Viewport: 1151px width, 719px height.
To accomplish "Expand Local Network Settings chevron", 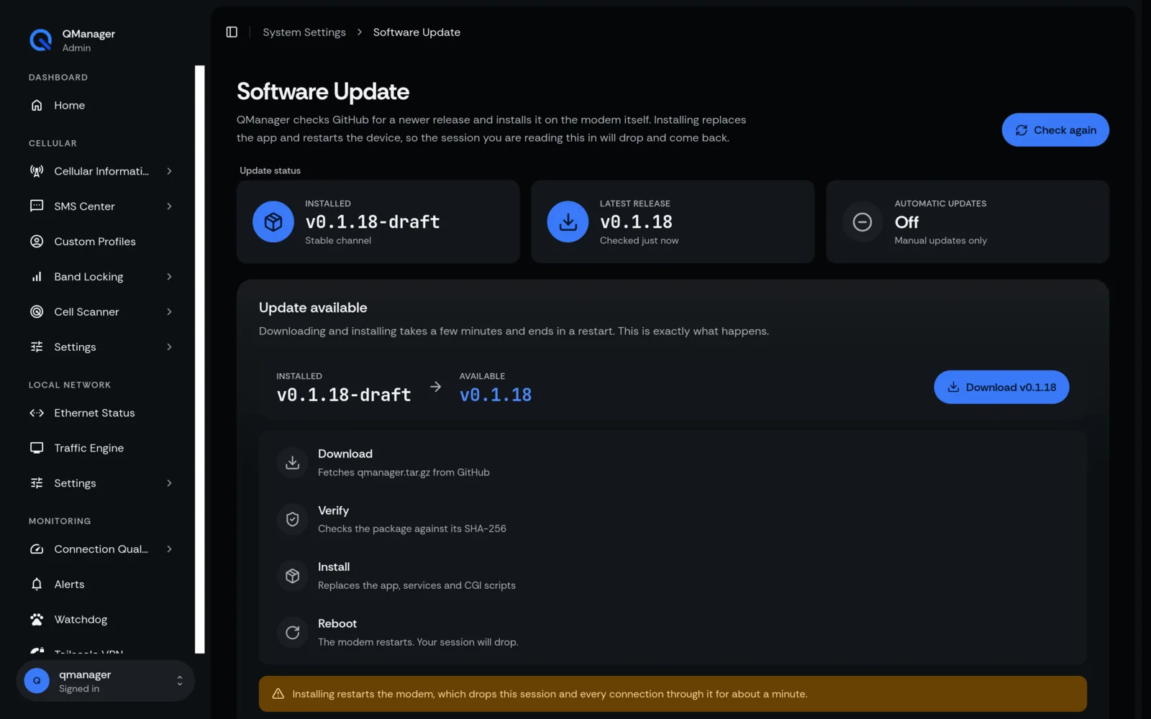I will point(169,483).
